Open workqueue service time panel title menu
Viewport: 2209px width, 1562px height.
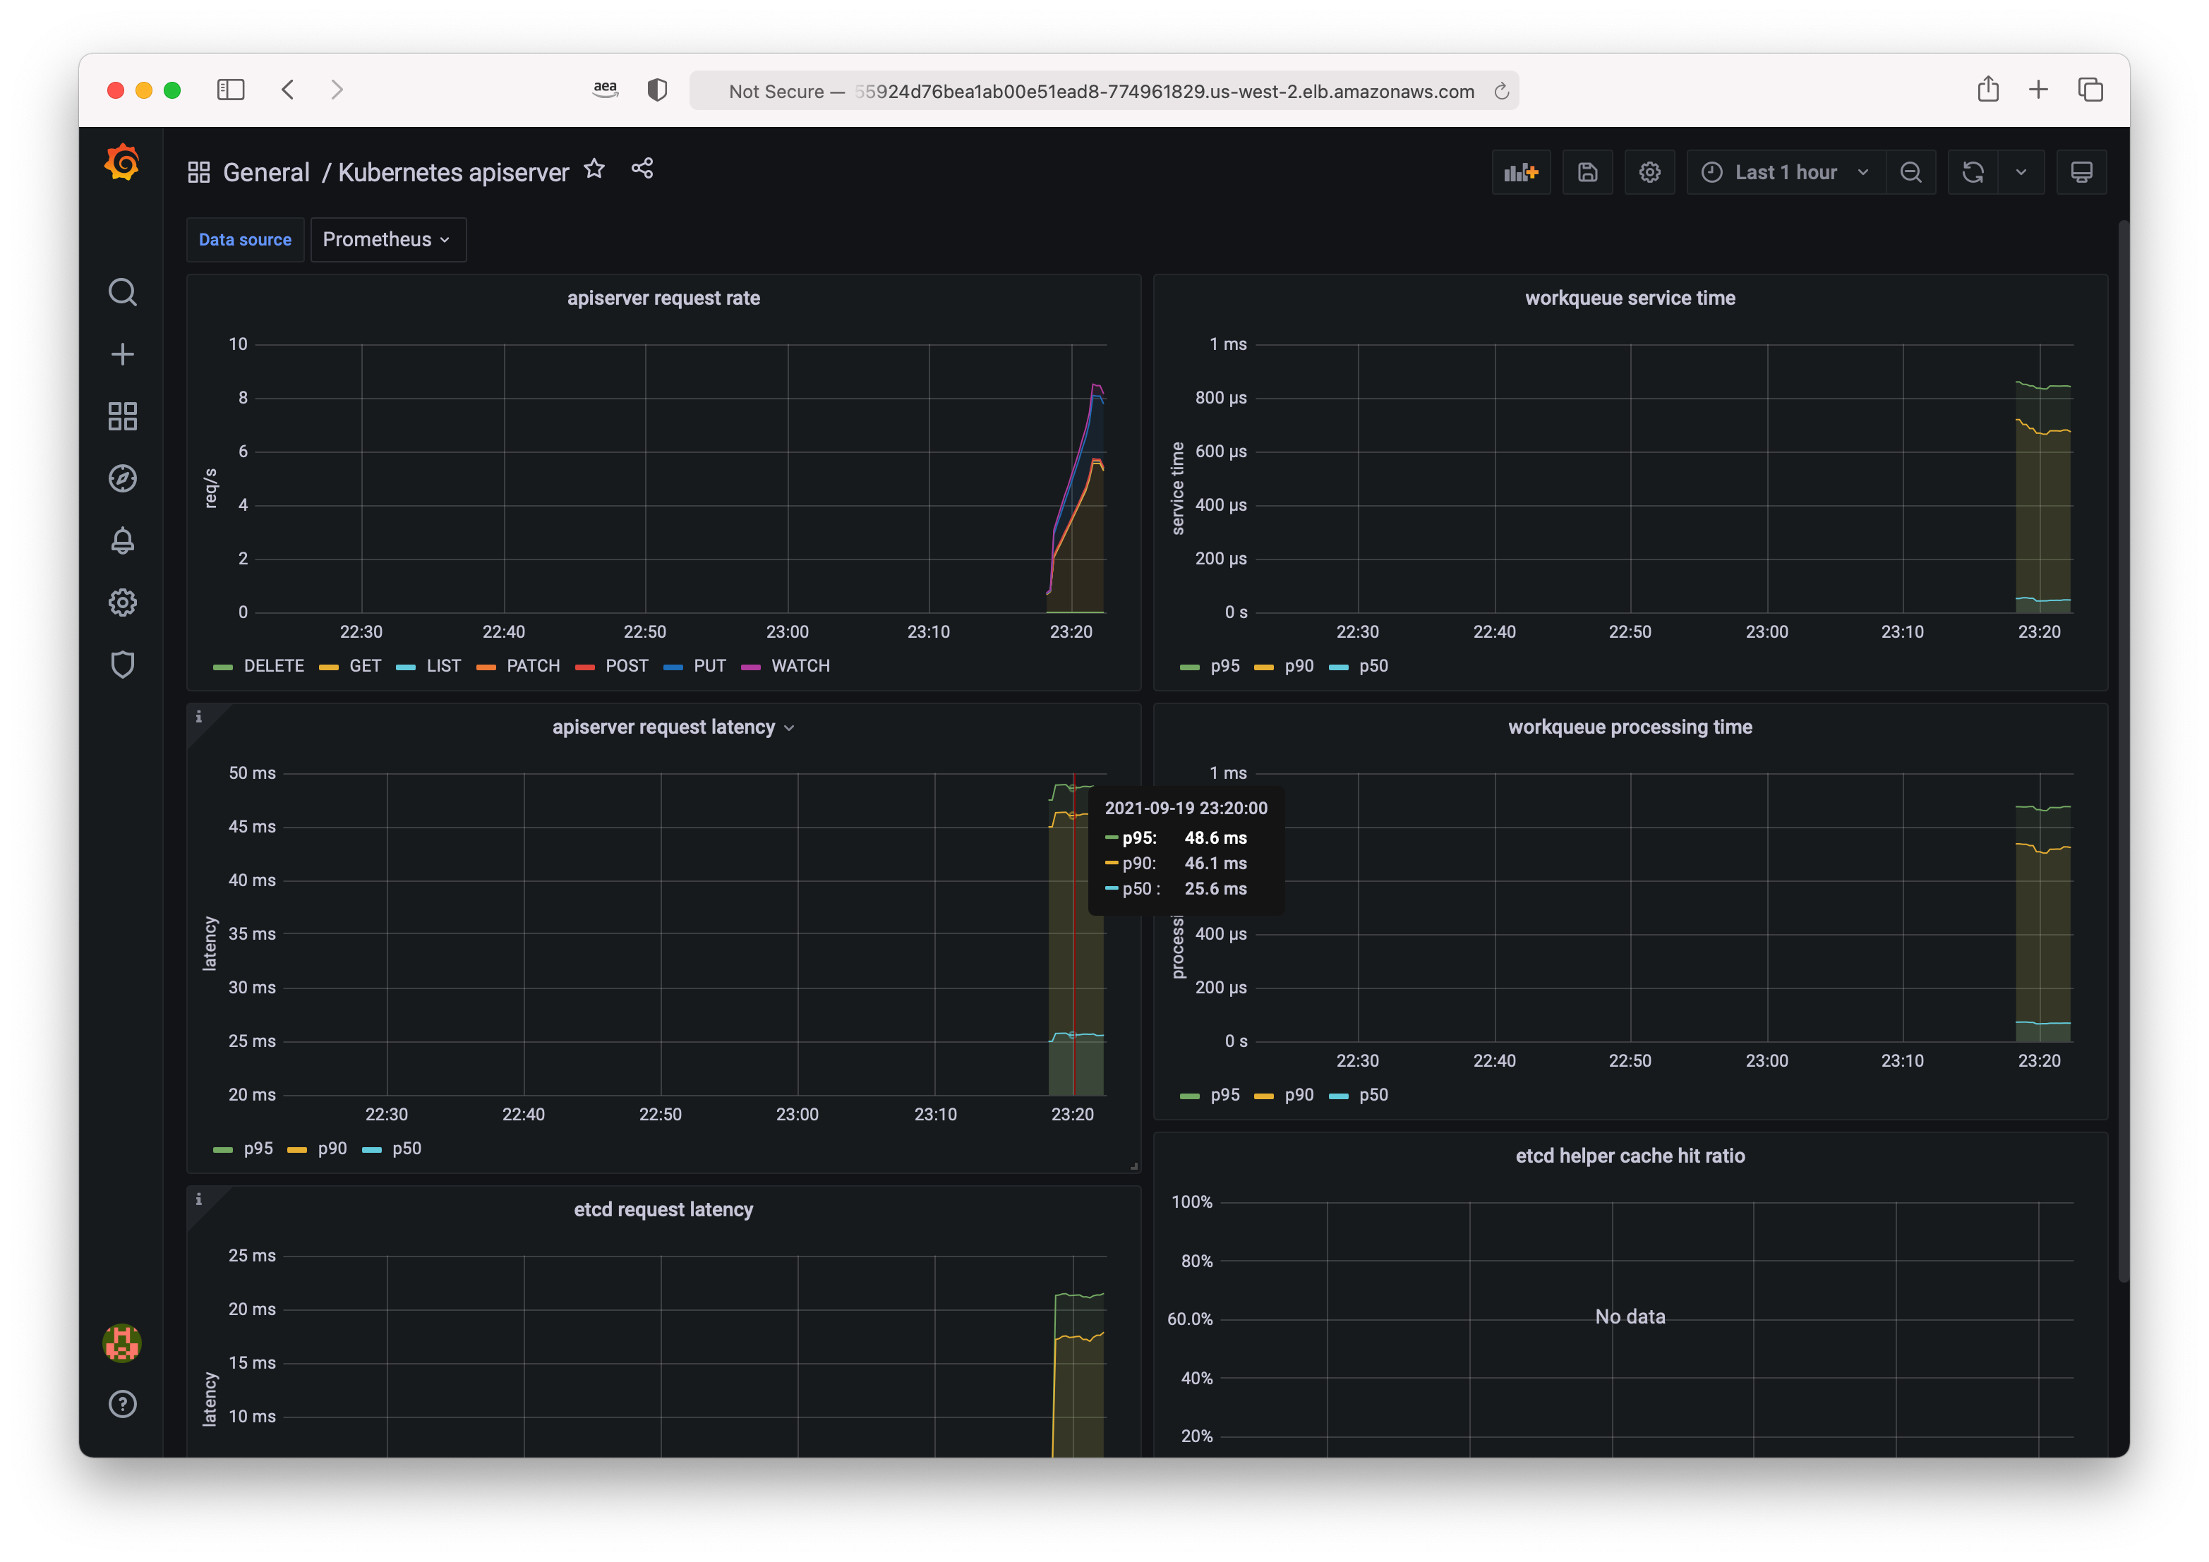pos(1630,298)
